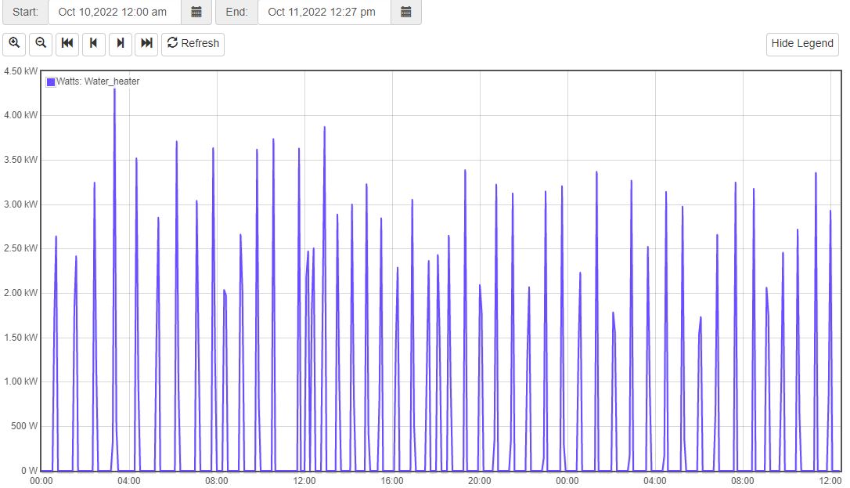Click the 20:00 x-axis time label
This screenshot has width=850, height=488.
[480, 481]
